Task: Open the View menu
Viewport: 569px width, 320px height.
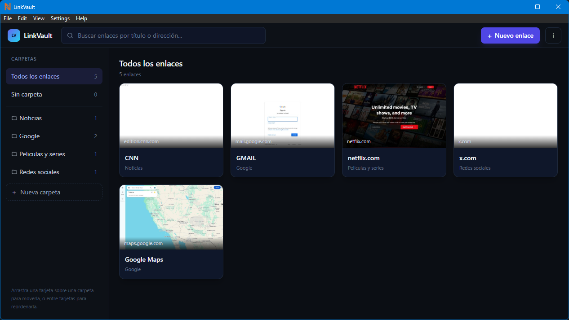Action: coord(39,18)
